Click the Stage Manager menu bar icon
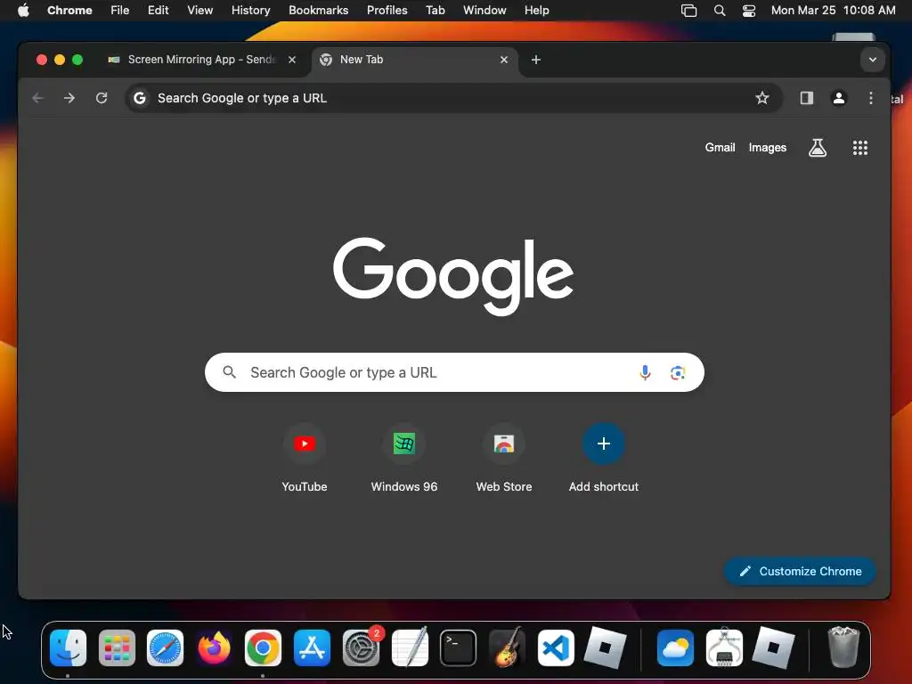The height and width of the screenshot is (684, 912). [688, 11]
